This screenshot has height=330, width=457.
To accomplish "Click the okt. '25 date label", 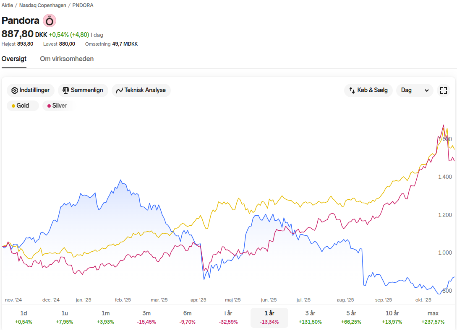I will coord(423,300).
